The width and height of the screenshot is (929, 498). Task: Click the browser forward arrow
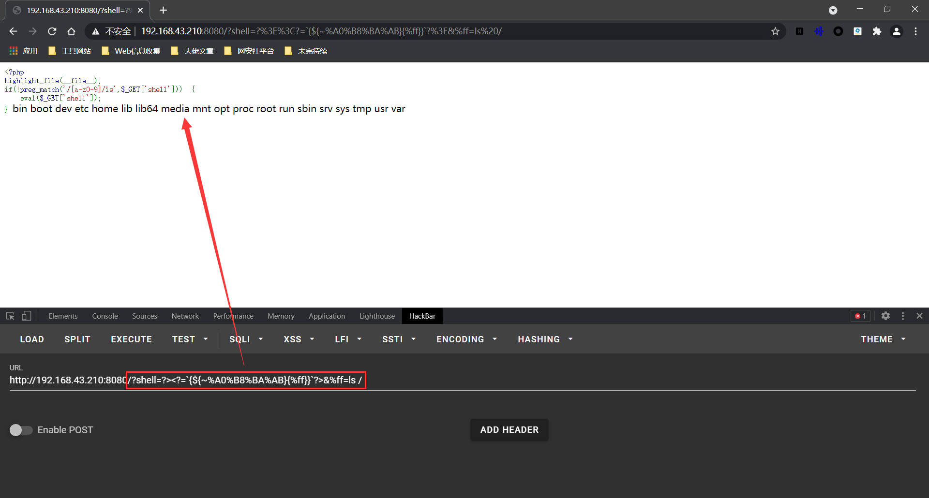32,31
